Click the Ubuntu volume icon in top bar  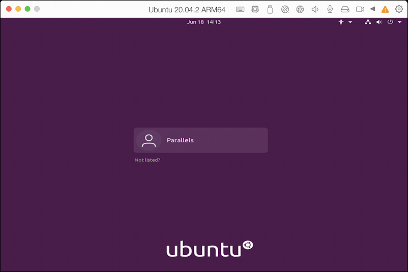point(379,22)
